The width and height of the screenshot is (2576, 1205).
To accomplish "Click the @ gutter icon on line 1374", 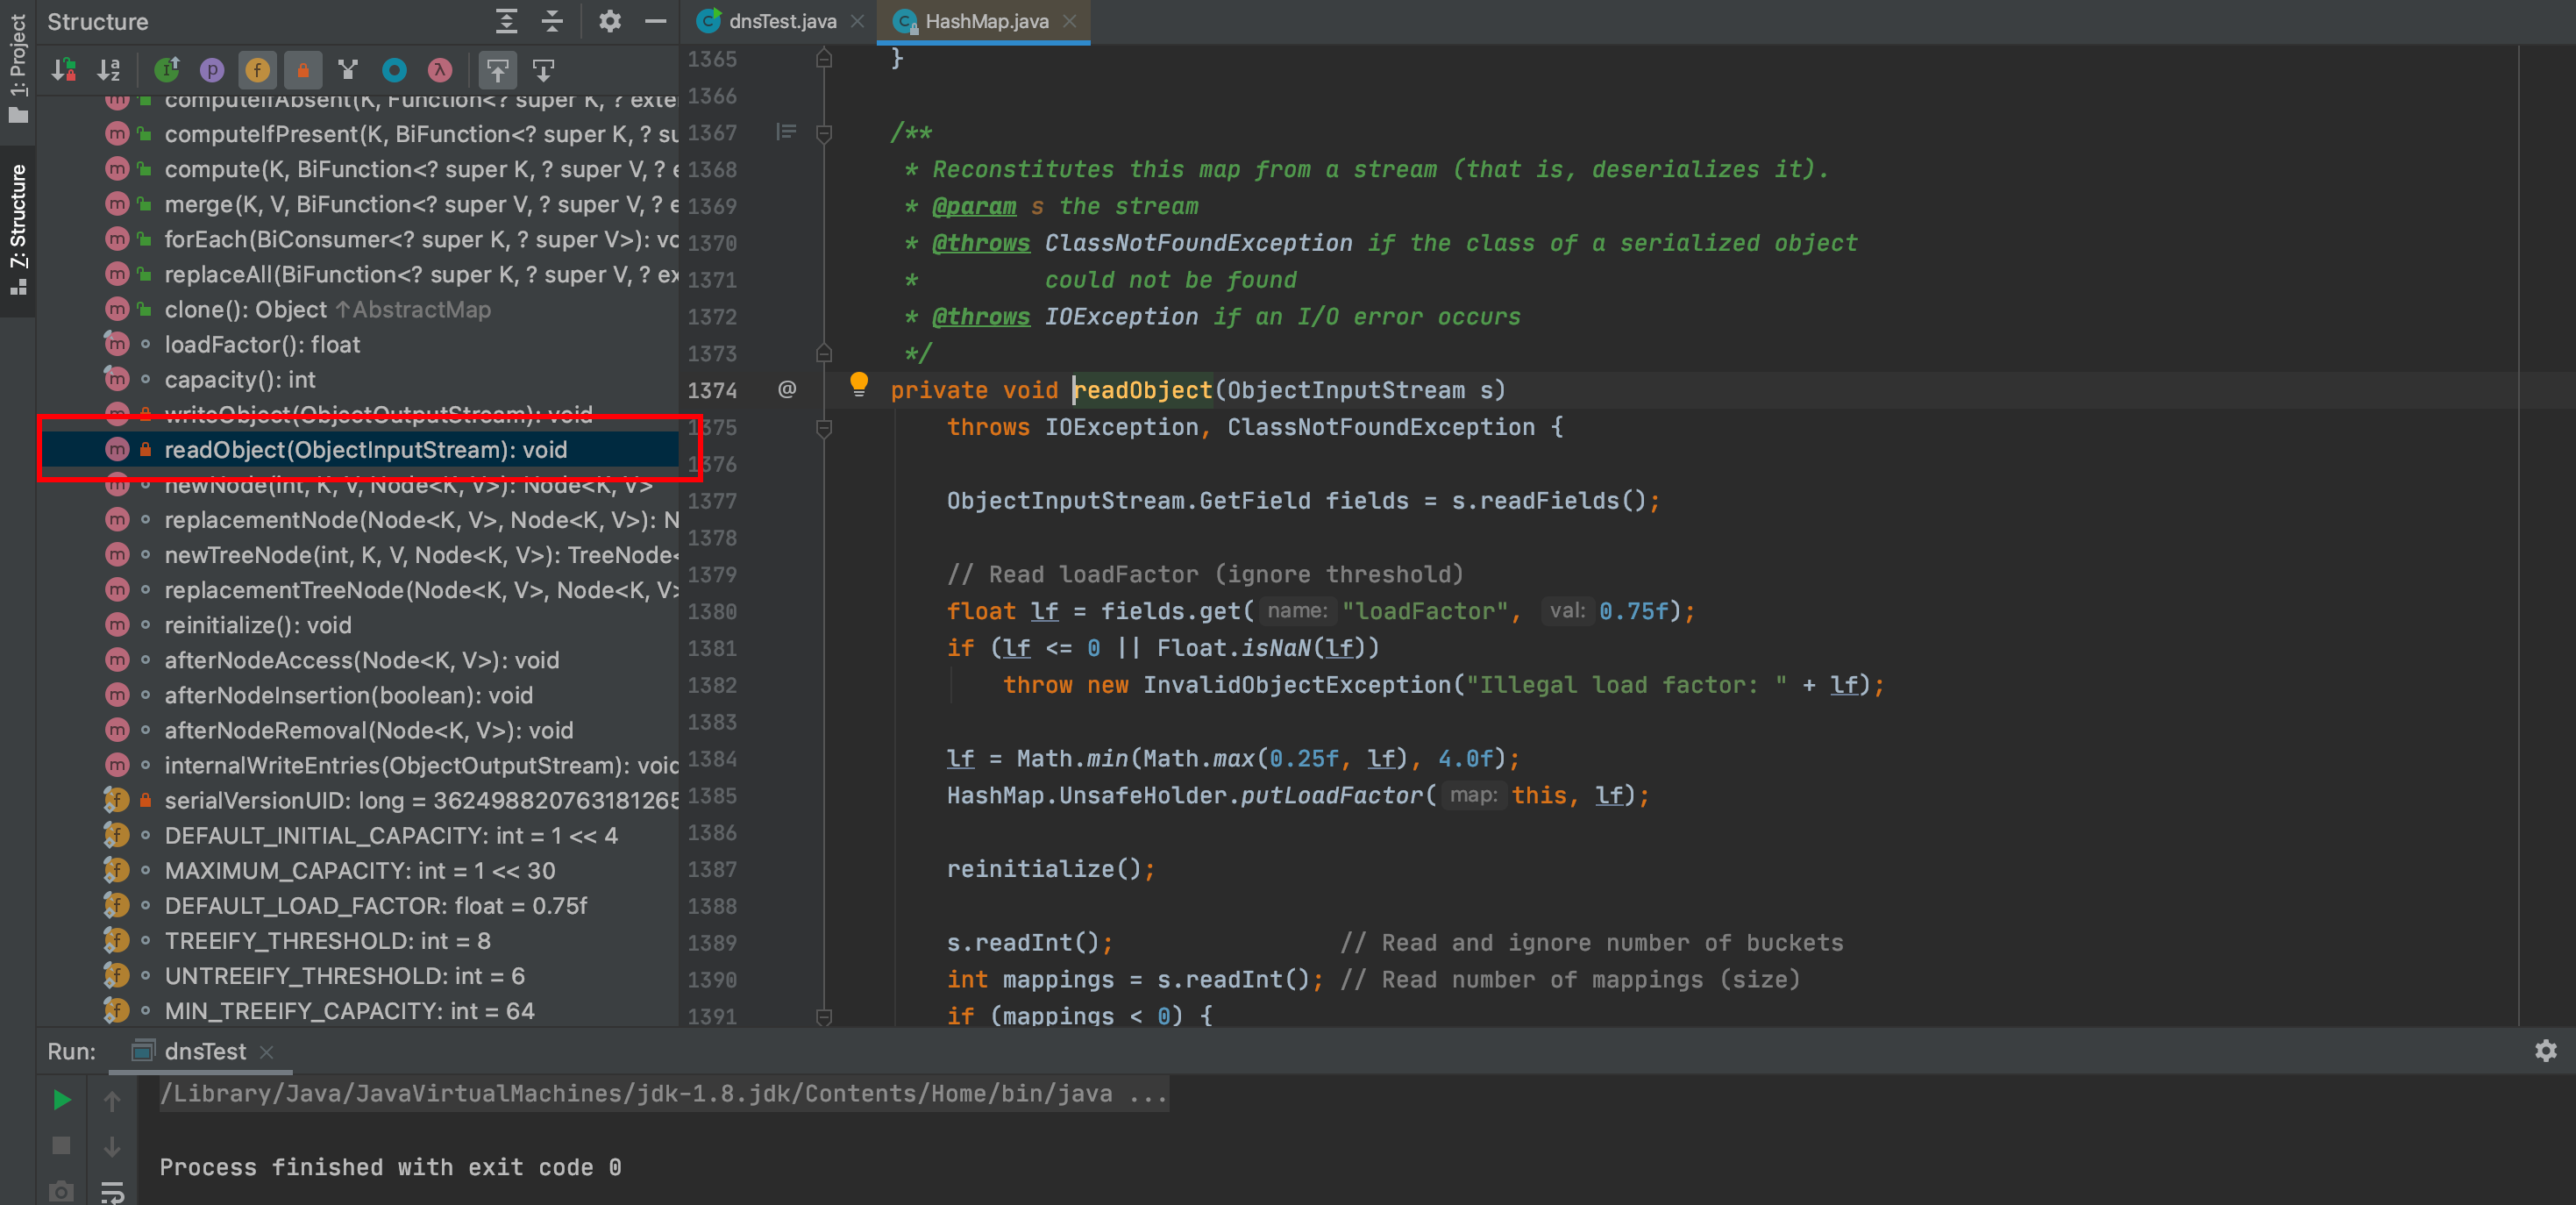I will coord(787,389).
